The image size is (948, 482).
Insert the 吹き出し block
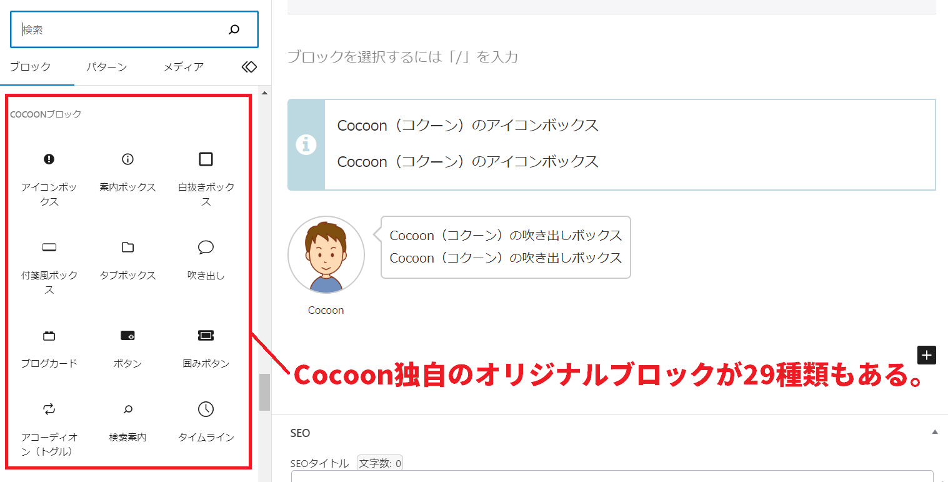pyautogui.click(x=206, y=260)
